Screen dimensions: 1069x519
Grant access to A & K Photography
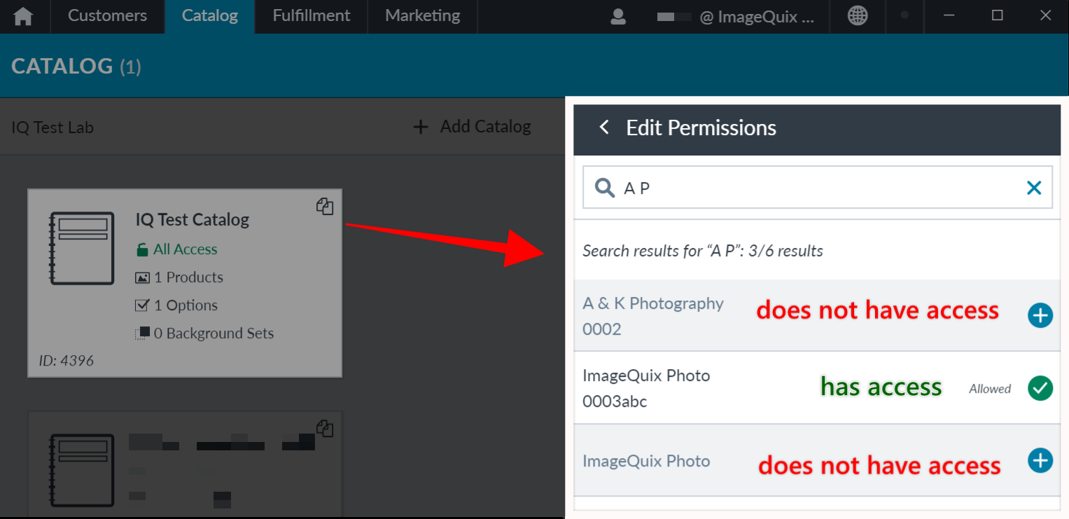1040,315
